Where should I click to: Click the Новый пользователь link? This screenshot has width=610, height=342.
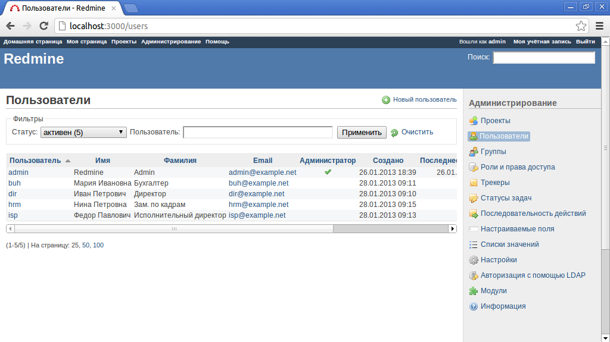(424, 99)
